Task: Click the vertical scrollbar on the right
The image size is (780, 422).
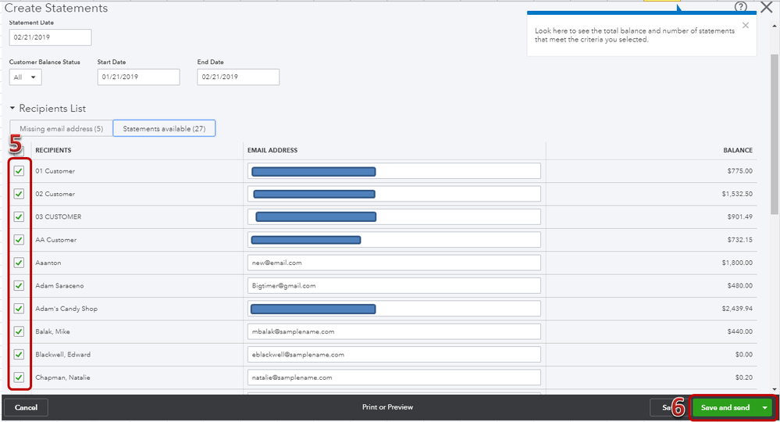Action: 774,117
